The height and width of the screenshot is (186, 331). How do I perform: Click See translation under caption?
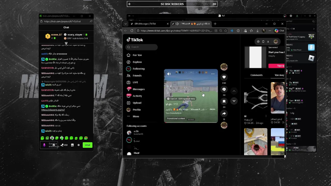173,113
